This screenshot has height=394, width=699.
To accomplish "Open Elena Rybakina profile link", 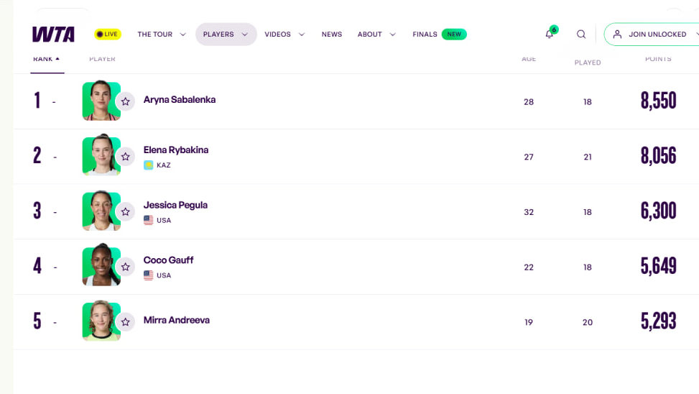I will click(x=175, y=150).
